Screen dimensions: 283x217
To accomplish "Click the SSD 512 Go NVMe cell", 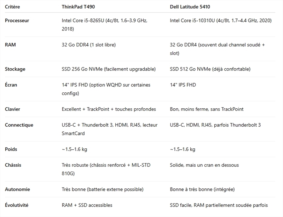I will tap(210, 69).
